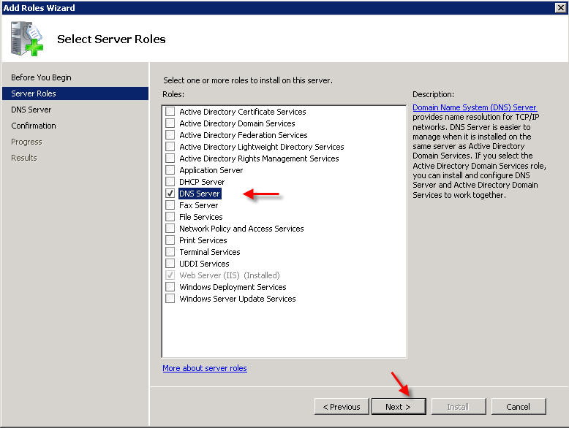Select the Print Services role label

click(203, 240)
